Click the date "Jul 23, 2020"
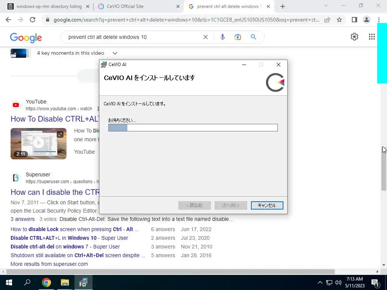Viewport: 387px width, 290px height. [195, 238]
